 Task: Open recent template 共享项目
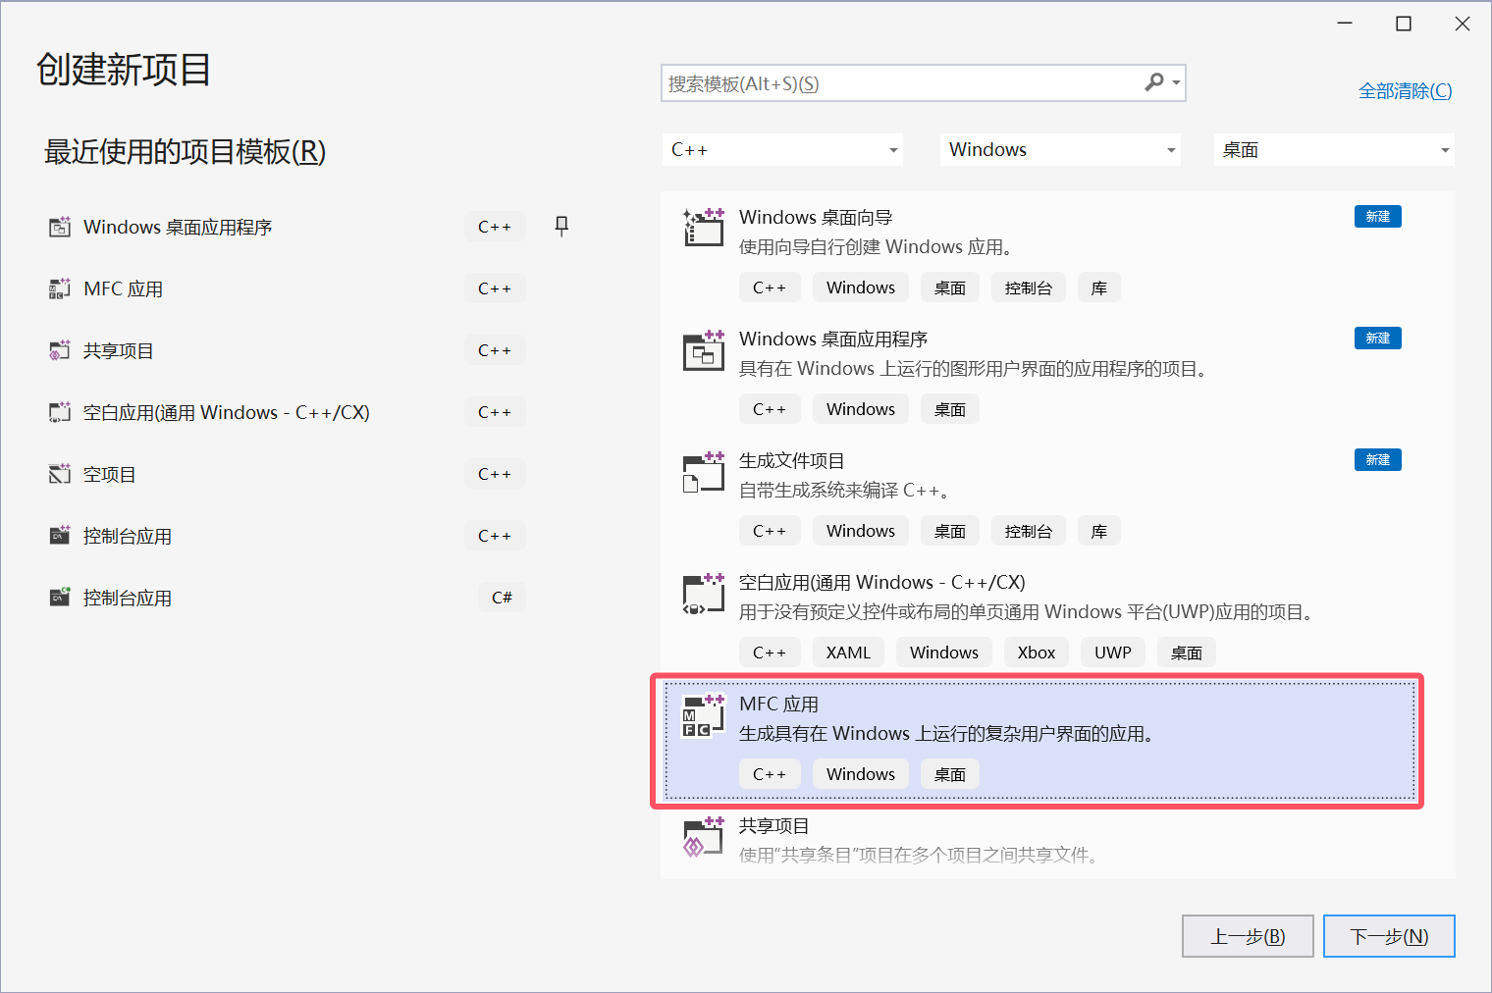[118, 350]
